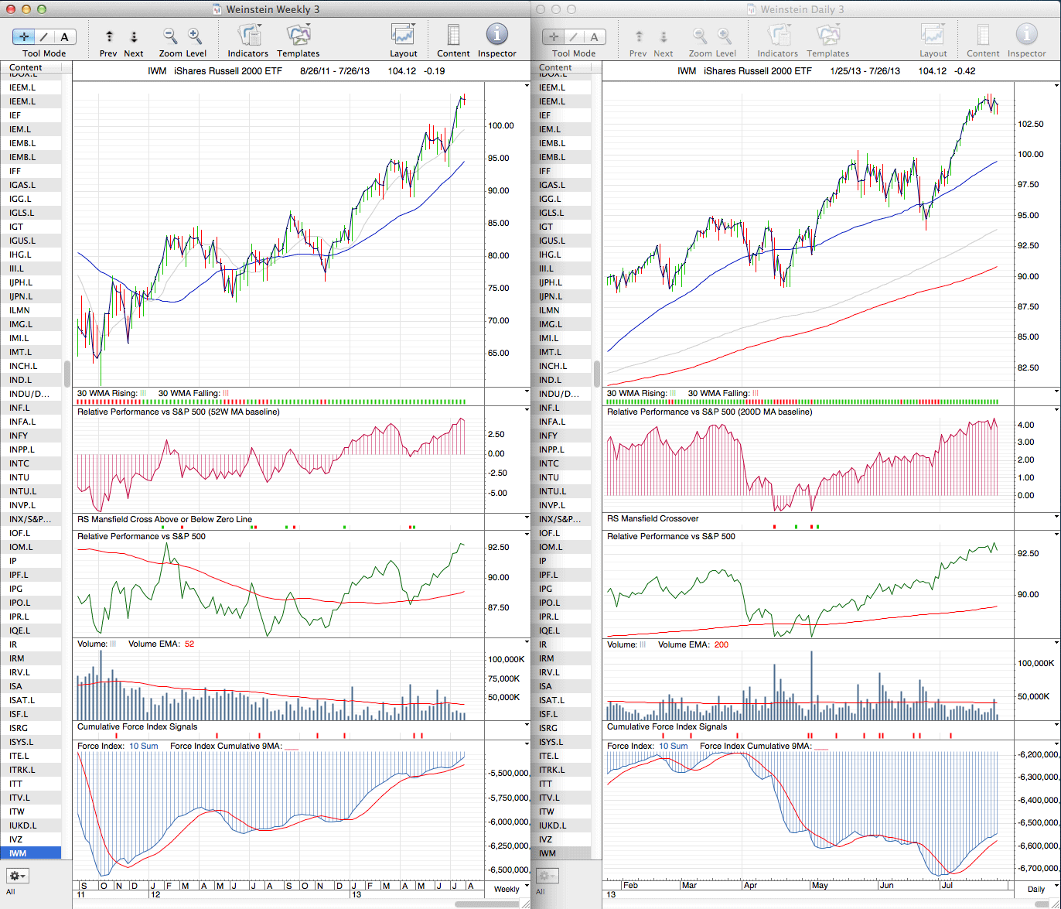
Task: Open the gear action menu below the Weekly symbol list
Action: (x=18, y=876)
